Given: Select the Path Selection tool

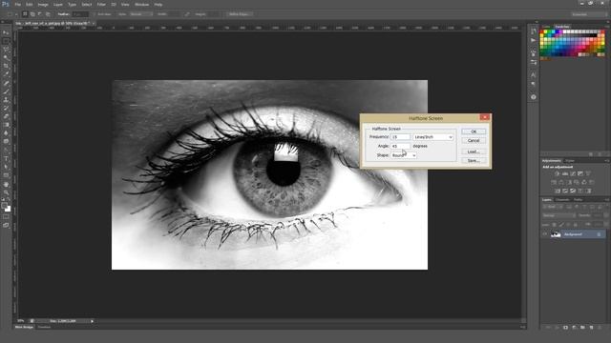Looking at the screenshot, I should (x=6, y=167).
